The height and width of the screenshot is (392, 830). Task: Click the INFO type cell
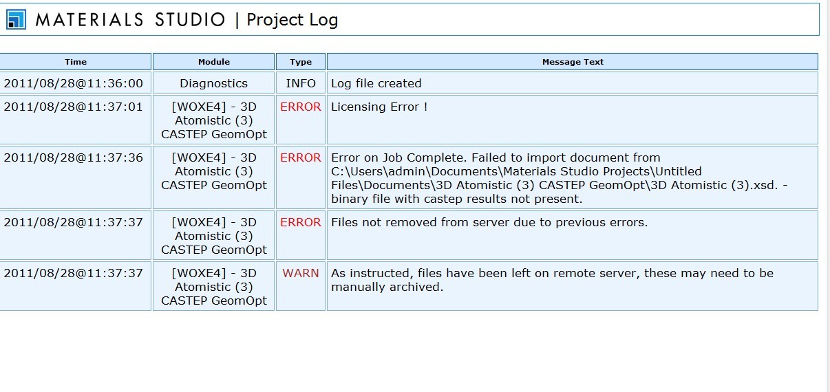301,83
